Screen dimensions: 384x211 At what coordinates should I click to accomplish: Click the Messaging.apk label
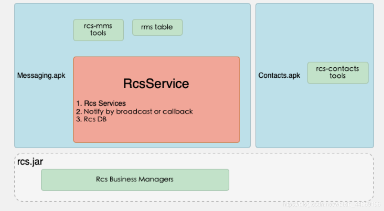41,75
